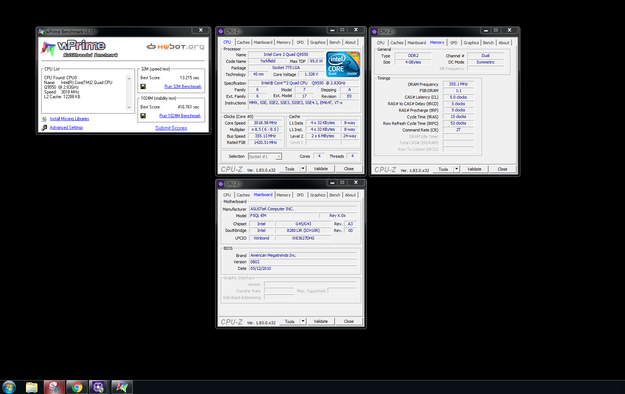The image size is (625, 394).
Task: Click Validate in the mainboard CPU-Z window
Action: tap(321, 321)
